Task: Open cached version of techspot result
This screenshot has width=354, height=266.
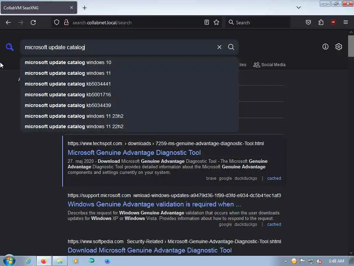Action: click(274, 178)
